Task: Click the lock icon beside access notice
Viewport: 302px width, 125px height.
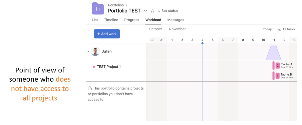Action: click(x=90, y=88)
